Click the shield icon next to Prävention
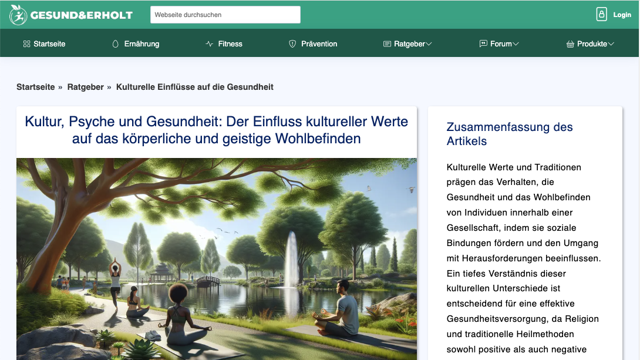The image size is (640, 360). (x=292, y=43)
